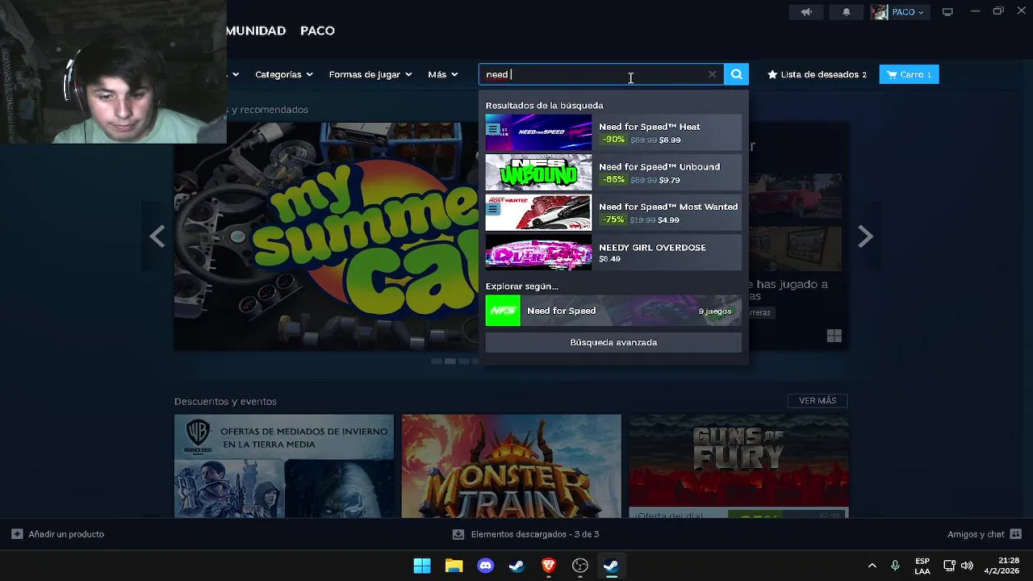Open File Explorer from taskbar
Screen dimensions: 1033x581
pyautogui.click(x=454, y=566)
